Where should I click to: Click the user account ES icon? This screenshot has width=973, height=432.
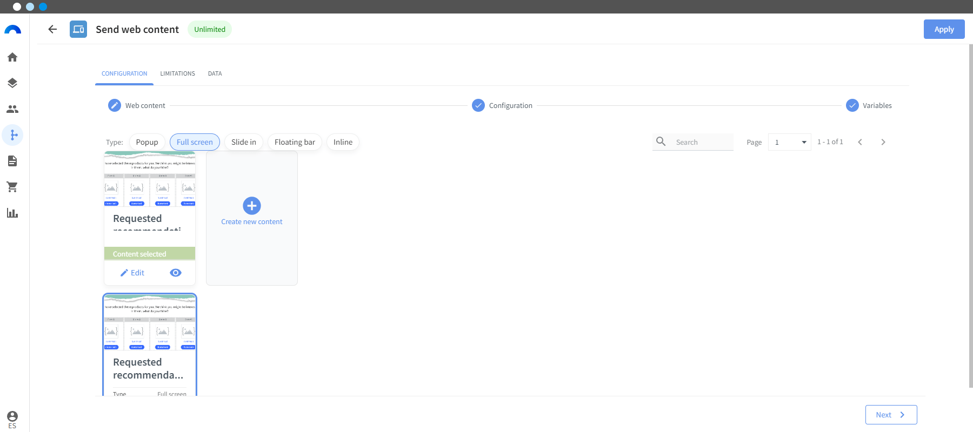click(x=12, y=420)
